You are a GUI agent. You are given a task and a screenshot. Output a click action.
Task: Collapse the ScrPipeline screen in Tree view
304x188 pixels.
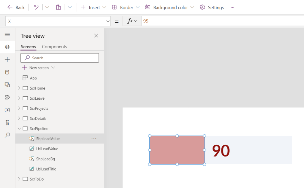(x=19, y=128)
